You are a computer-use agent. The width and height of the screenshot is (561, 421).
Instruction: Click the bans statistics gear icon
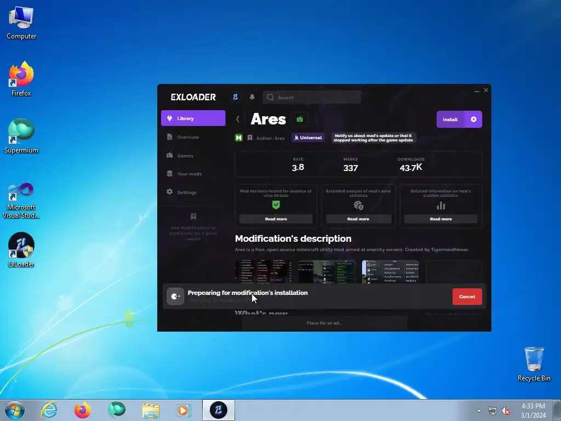click(x=358, y=206)
